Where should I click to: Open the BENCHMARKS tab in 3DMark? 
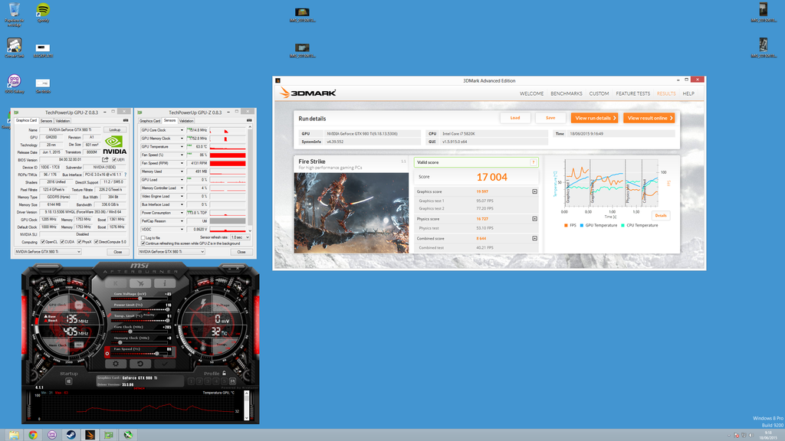point(567,93)
